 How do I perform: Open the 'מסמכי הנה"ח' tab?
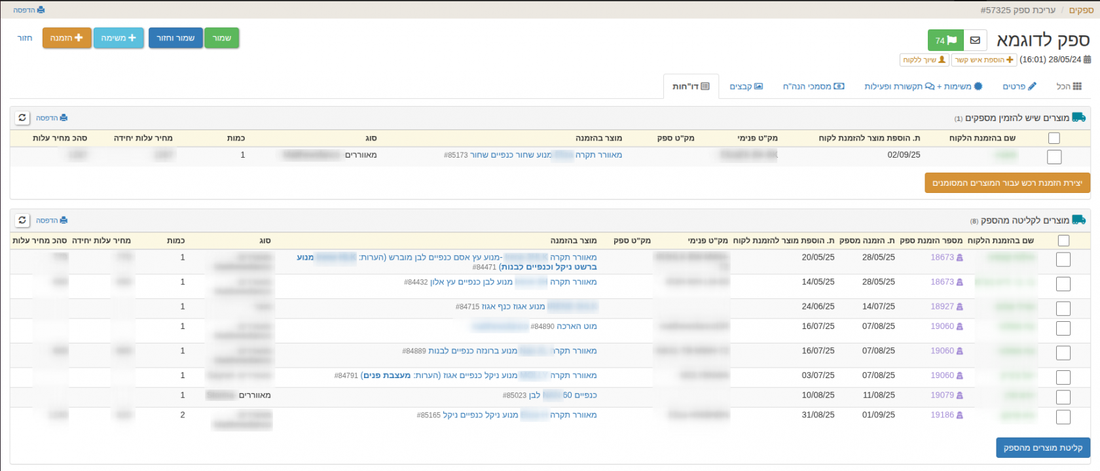click(x=813, y=86)
